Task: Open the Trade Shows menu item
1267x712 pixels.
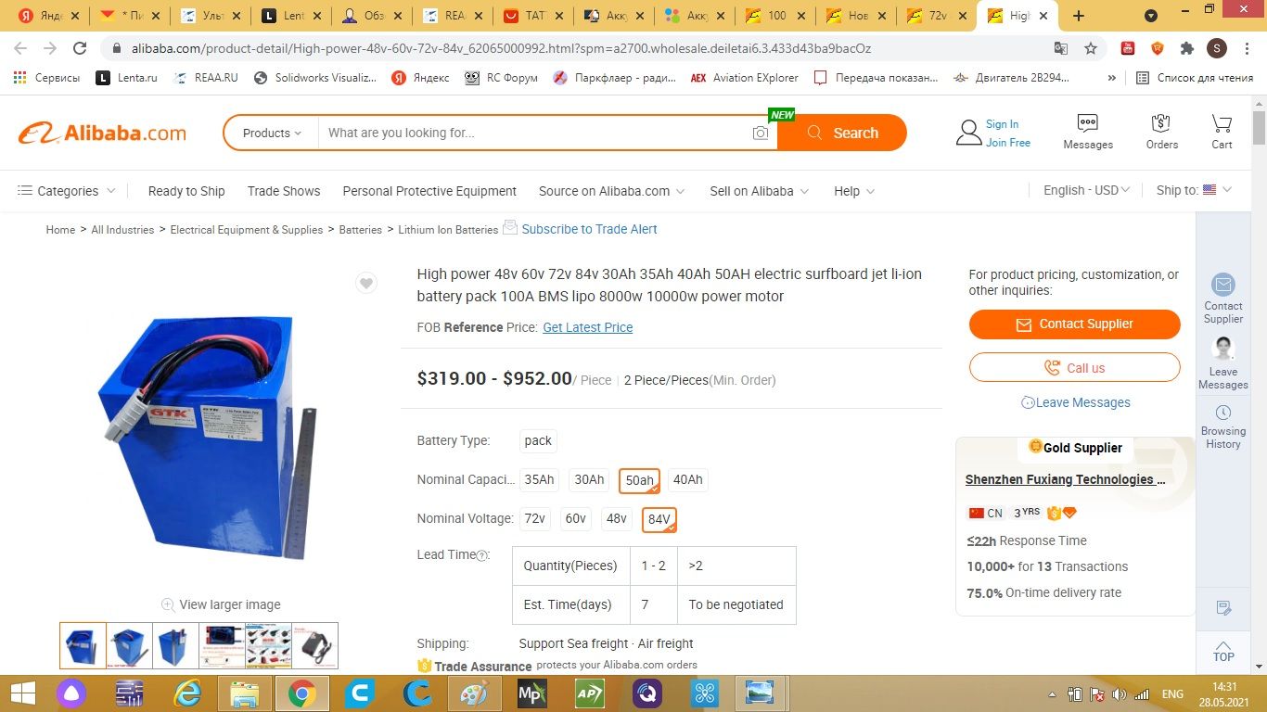Action: tap(284, 191)
